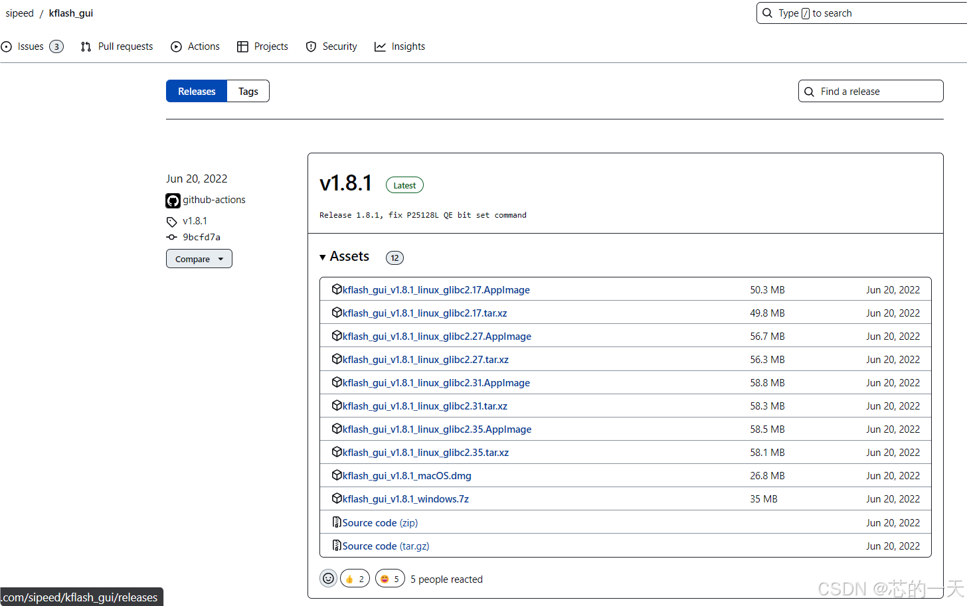Click the Issues count badge 3
The width and height of the screenshot is (967, 606).
pos(56,46)
